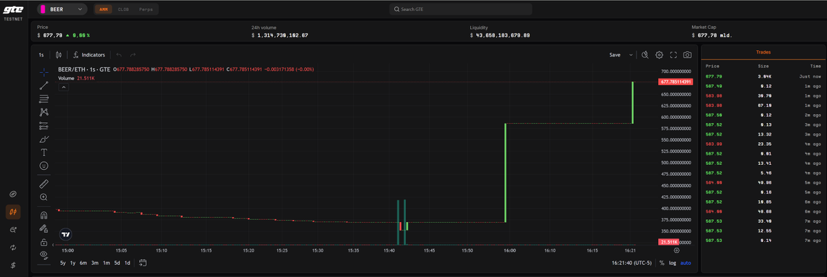Click the BEER/ETH chart symbol title
The image size is (827, 277).
tap(84, 69)
